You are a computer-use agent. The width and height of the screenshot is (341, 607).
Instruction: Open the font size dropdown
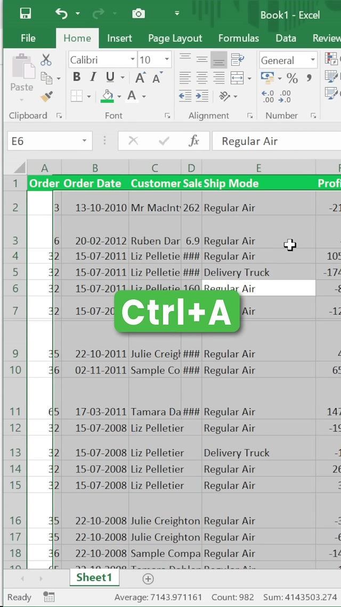[x=167, y=60]
